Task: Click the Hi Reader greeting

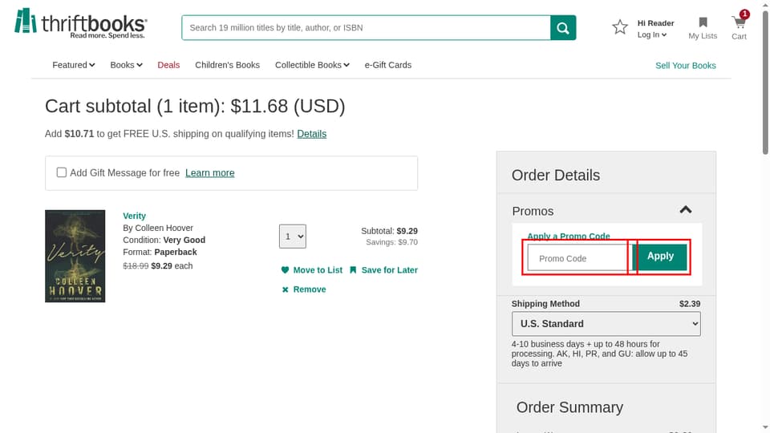Action: click(655, 23)
